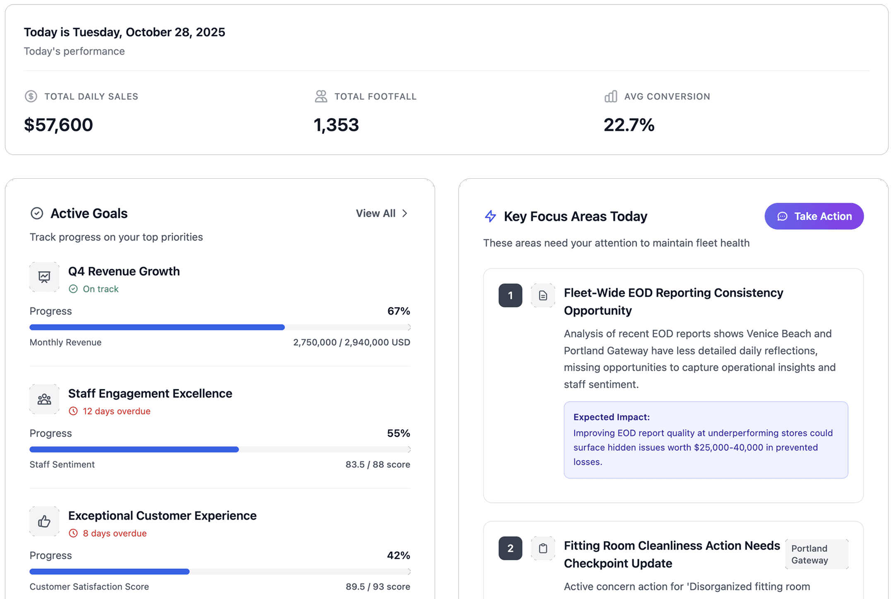
Task: Click the clipboard icon beside Fitting Room Cleanliness
Action: pyautogui.click(x=543, y=548)
